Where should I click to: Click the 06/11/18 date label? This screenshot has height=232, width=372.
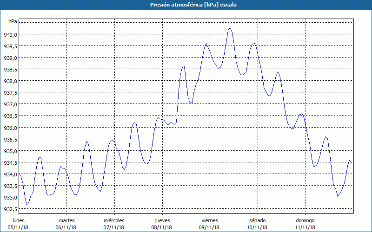66,227
